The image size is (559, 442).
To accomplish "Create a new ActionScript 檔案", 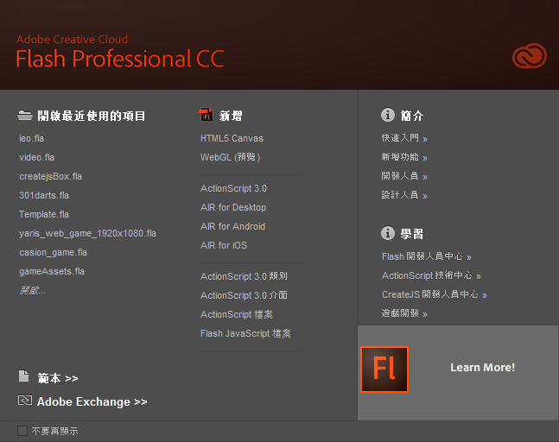I will tap(237, 314).
